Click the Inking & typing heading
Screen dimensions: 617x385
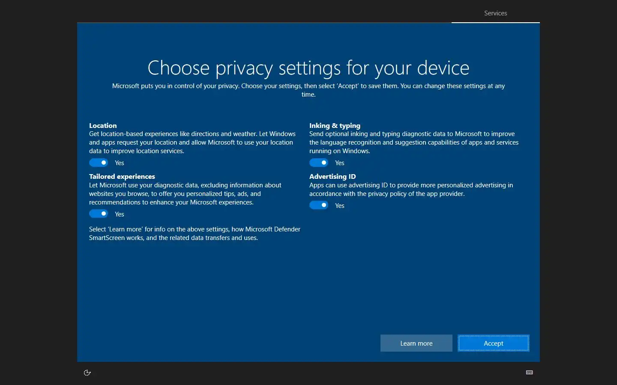pos(335,125)
